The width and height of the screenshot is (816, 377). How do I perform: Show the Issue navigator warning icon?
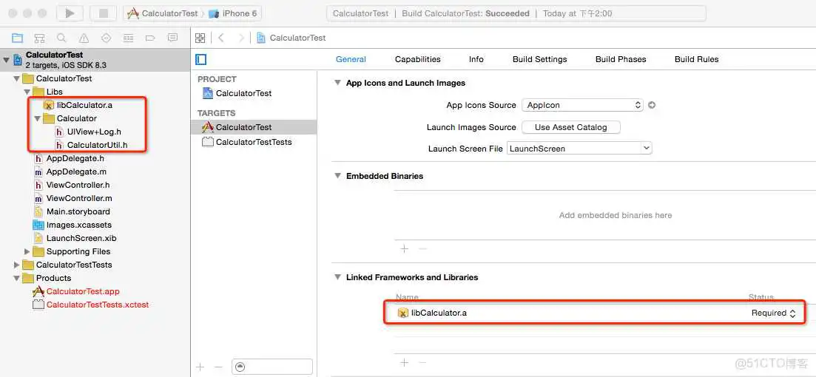pos(84,38)
